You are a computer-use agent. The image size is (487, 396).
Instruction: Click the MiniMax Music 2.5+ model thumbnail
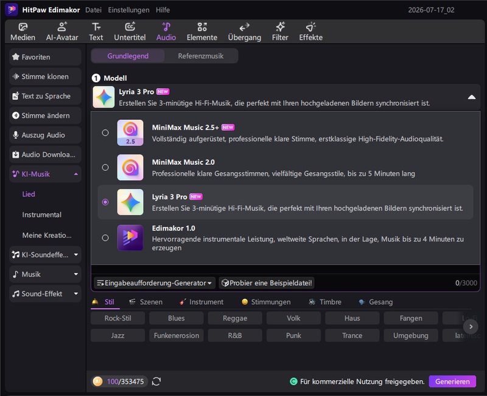(x=130, y=133)
